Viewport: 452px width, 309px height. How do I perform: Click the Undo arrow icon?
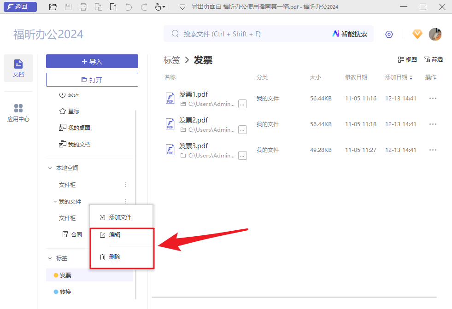click(x=128, y=7)
